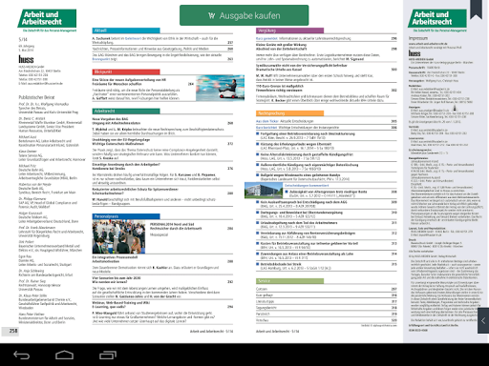This screenshot has height=366, width=489.
Task: Open the office building photo thumbnail
Action: [264, 191]
